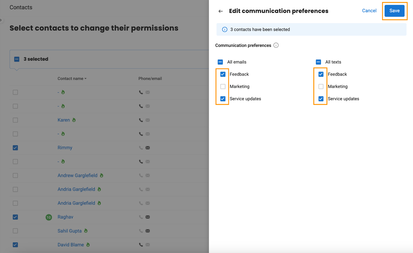Screen dimensions: 413x253
Task: Click the Phone/email column header
Action: click(x=150, y=79)
